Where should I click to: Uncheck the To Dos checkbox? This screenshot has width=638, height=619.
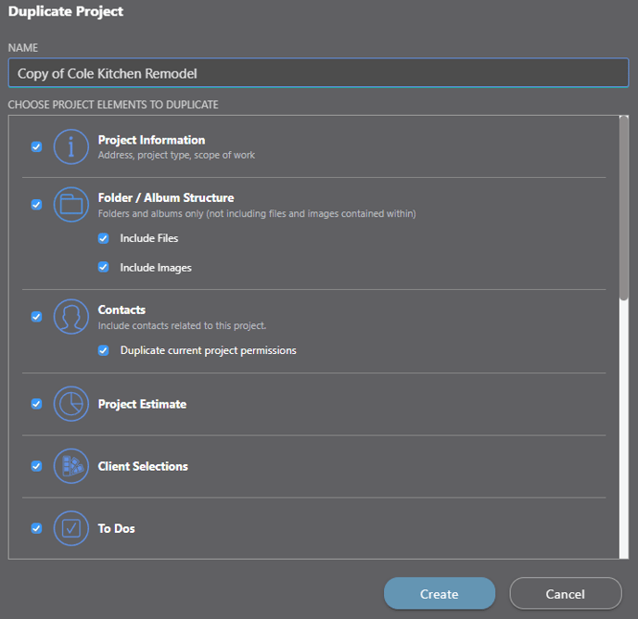pyautogui.click(x=36, y=528)
